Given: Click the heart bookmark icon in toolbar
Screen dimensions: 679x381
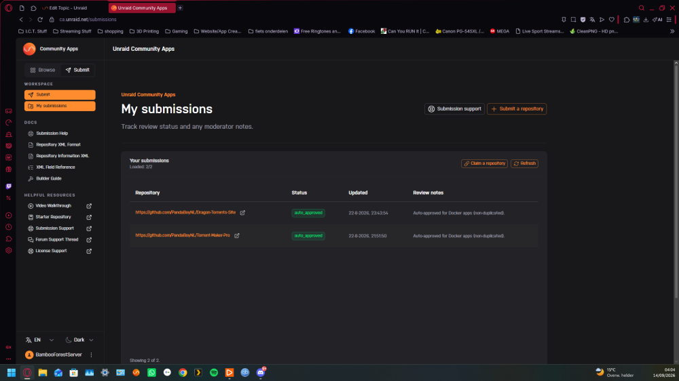Looking at the screenshot, I should [612, 20].
